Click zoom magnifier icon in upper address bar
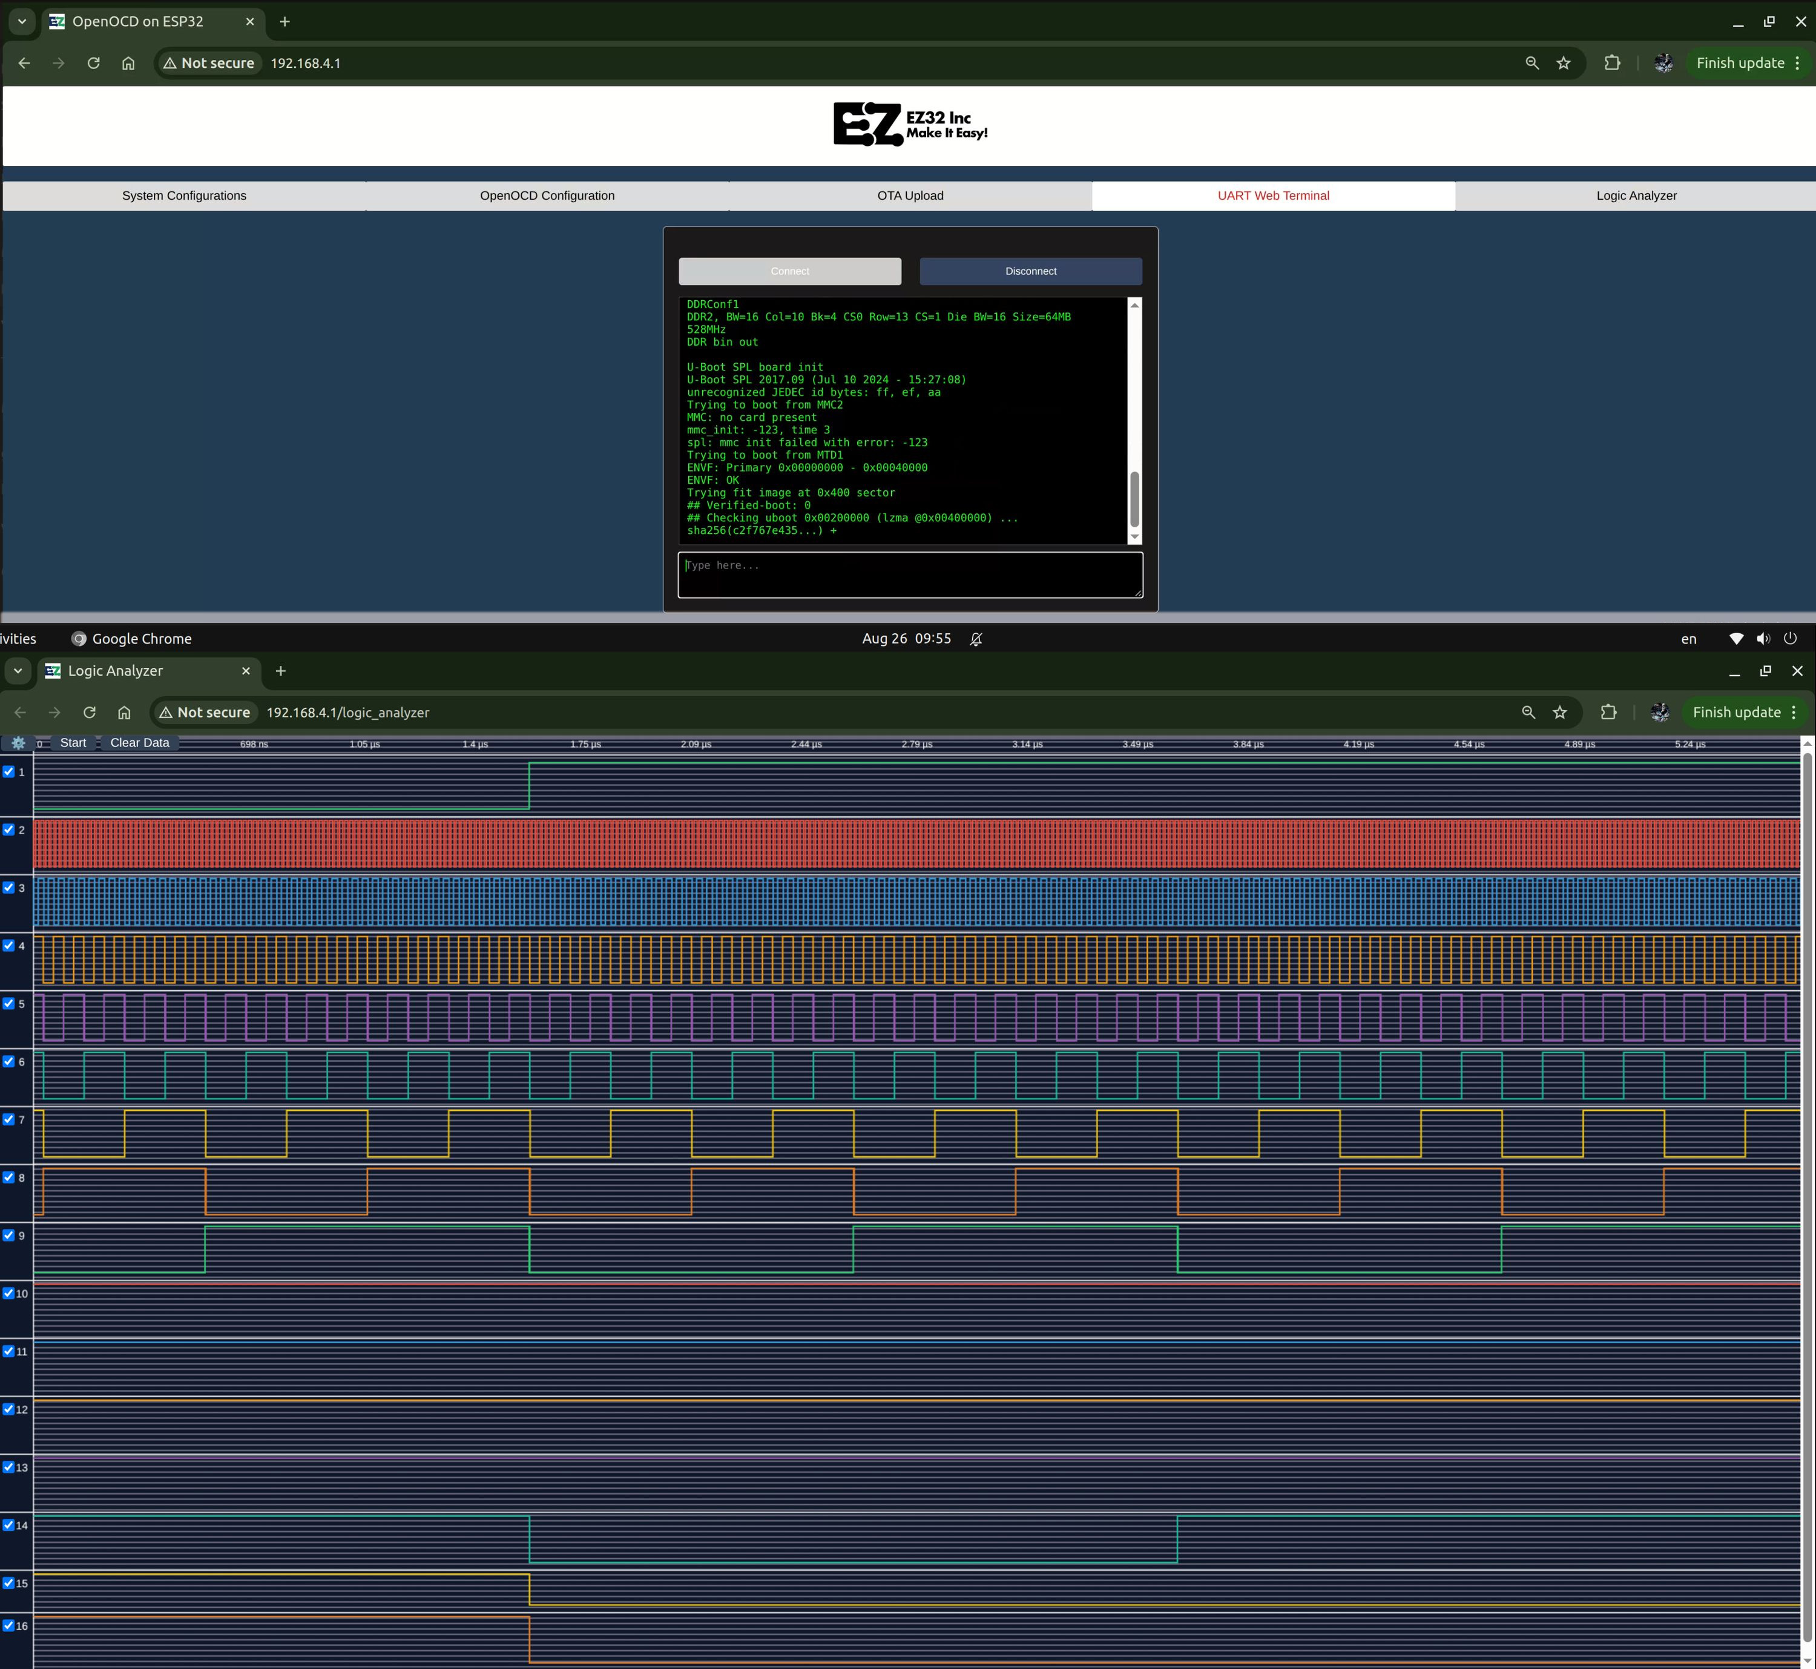Viewport: 1816px width, 1669px height. [1531, 63]
